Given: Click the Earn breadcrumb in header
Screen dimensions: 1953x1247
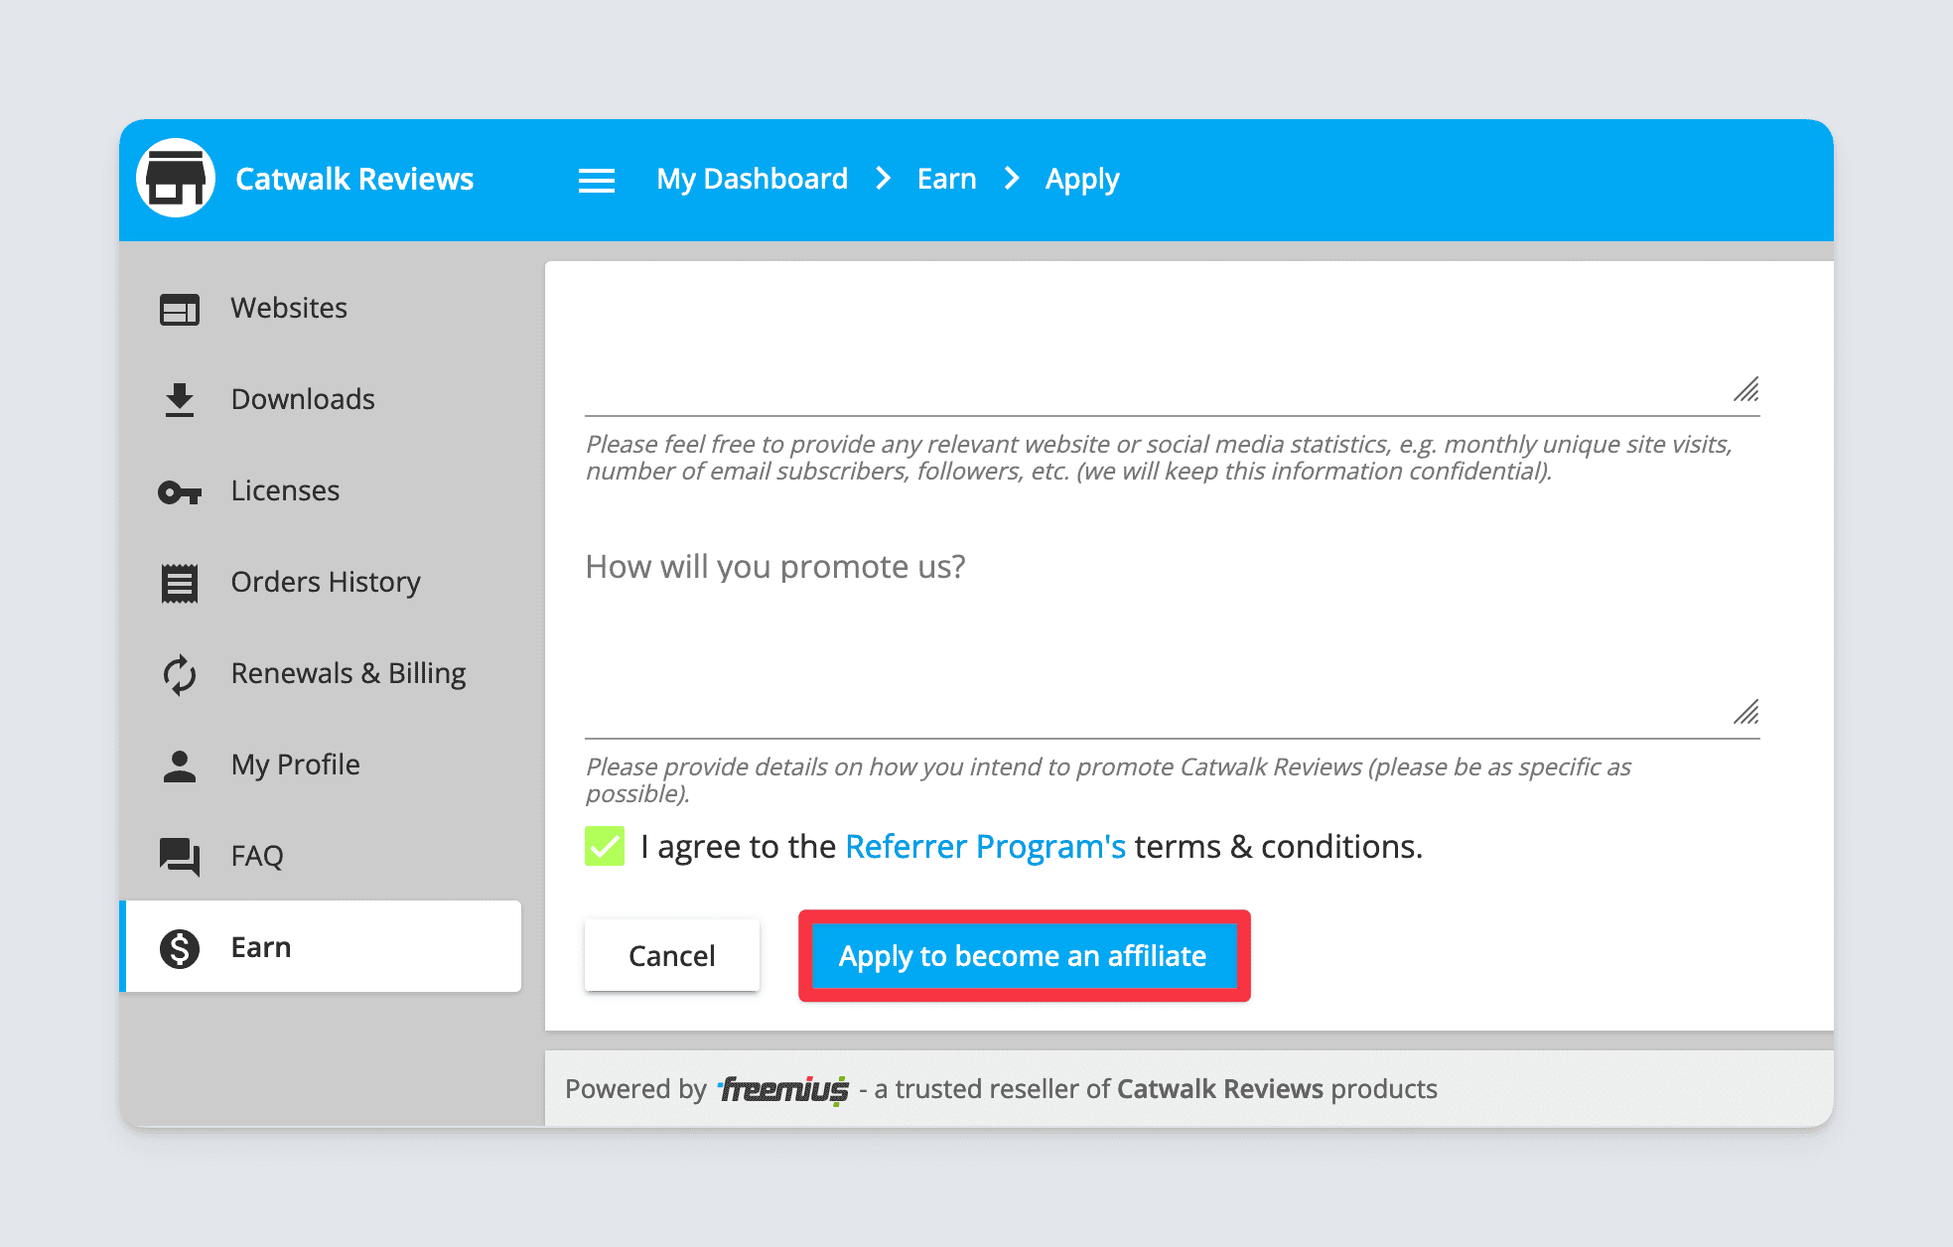Looking at the screenshot, I should pyautogui.click(x=946, y=179).
